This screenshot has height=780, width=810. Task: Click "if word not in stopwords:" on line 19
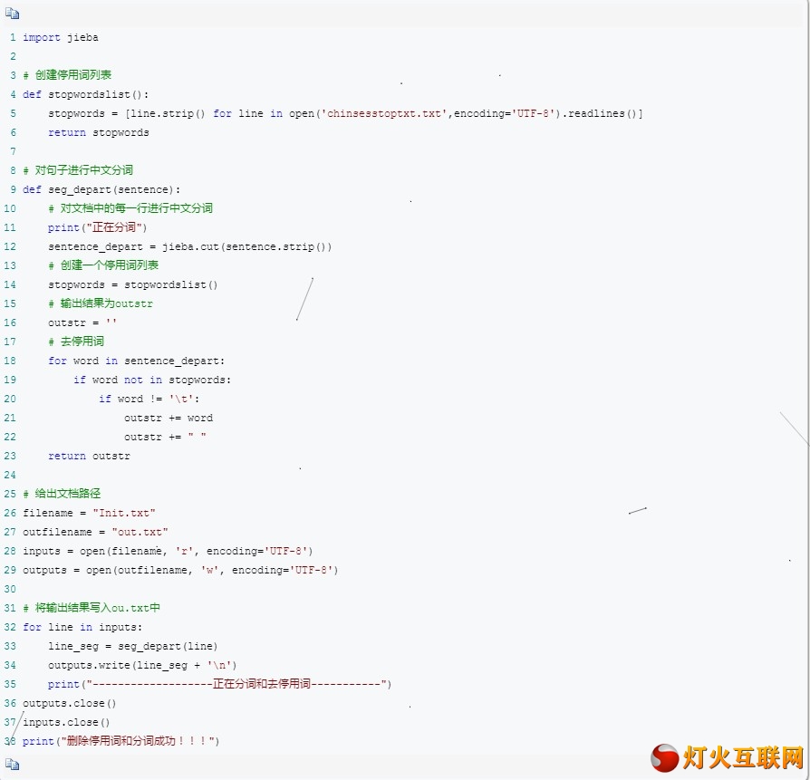[152, 380]
